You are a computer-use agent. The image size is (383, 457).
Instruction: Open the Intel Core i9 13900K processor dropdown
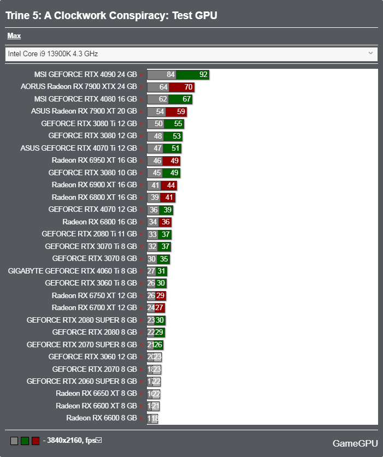191,54
